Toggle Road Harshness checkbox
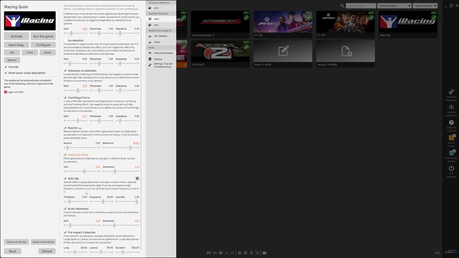 pyautogui.click(x=65, y=209)
